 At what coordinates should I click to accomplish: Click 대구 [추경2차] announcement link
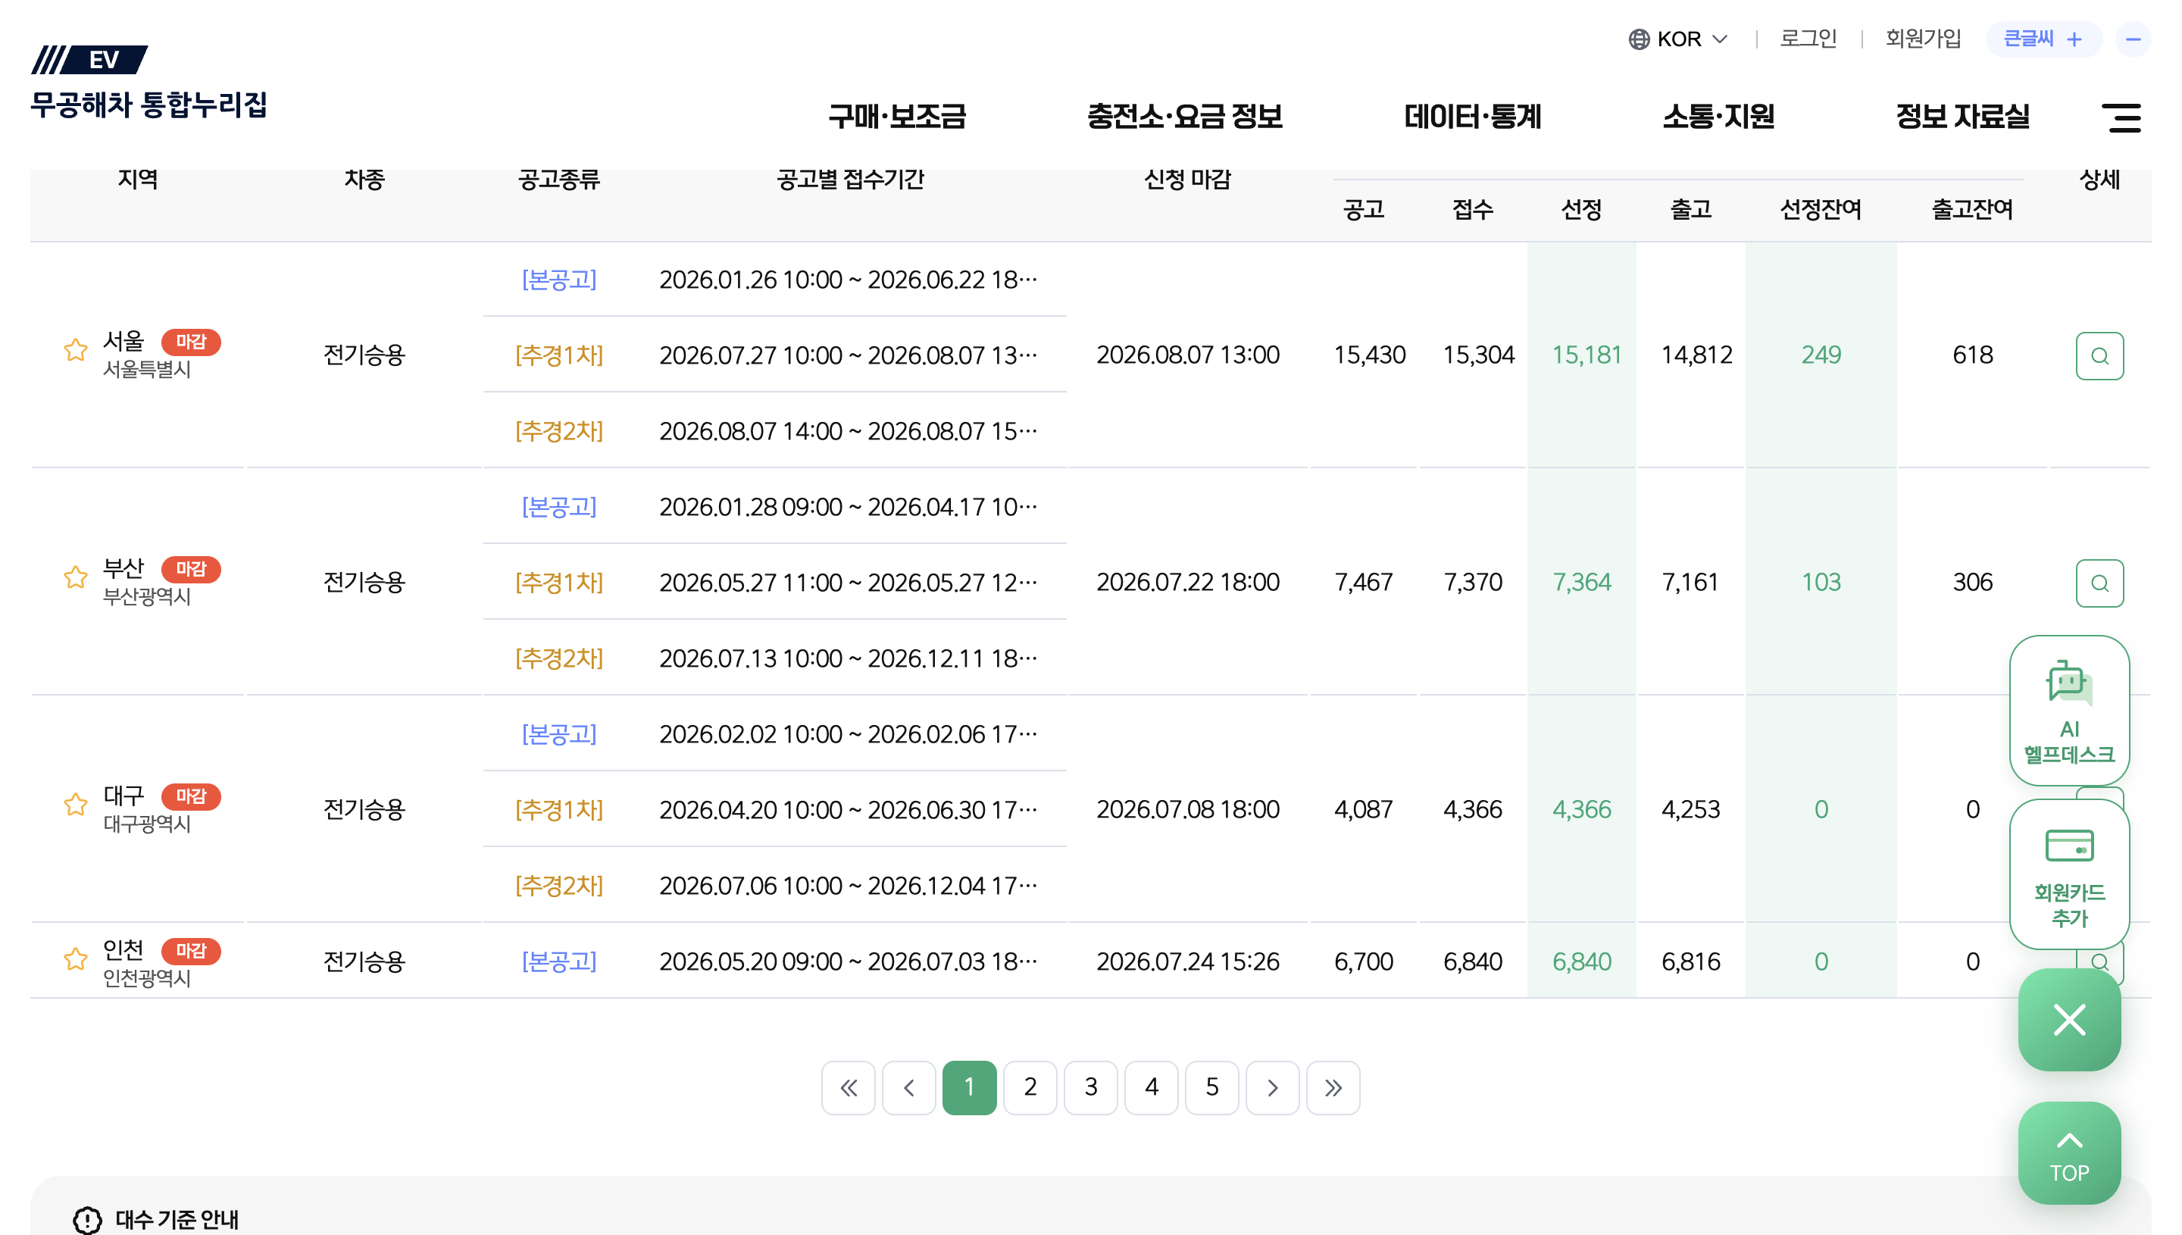pyautogui.click(x=559, y=886)
